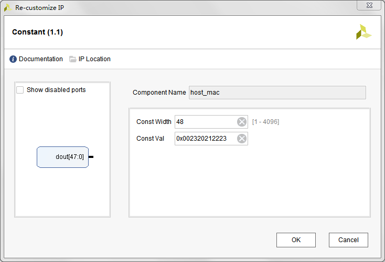Click the dout output port pin
Viewport: 385px width, 262px height.
91,157
